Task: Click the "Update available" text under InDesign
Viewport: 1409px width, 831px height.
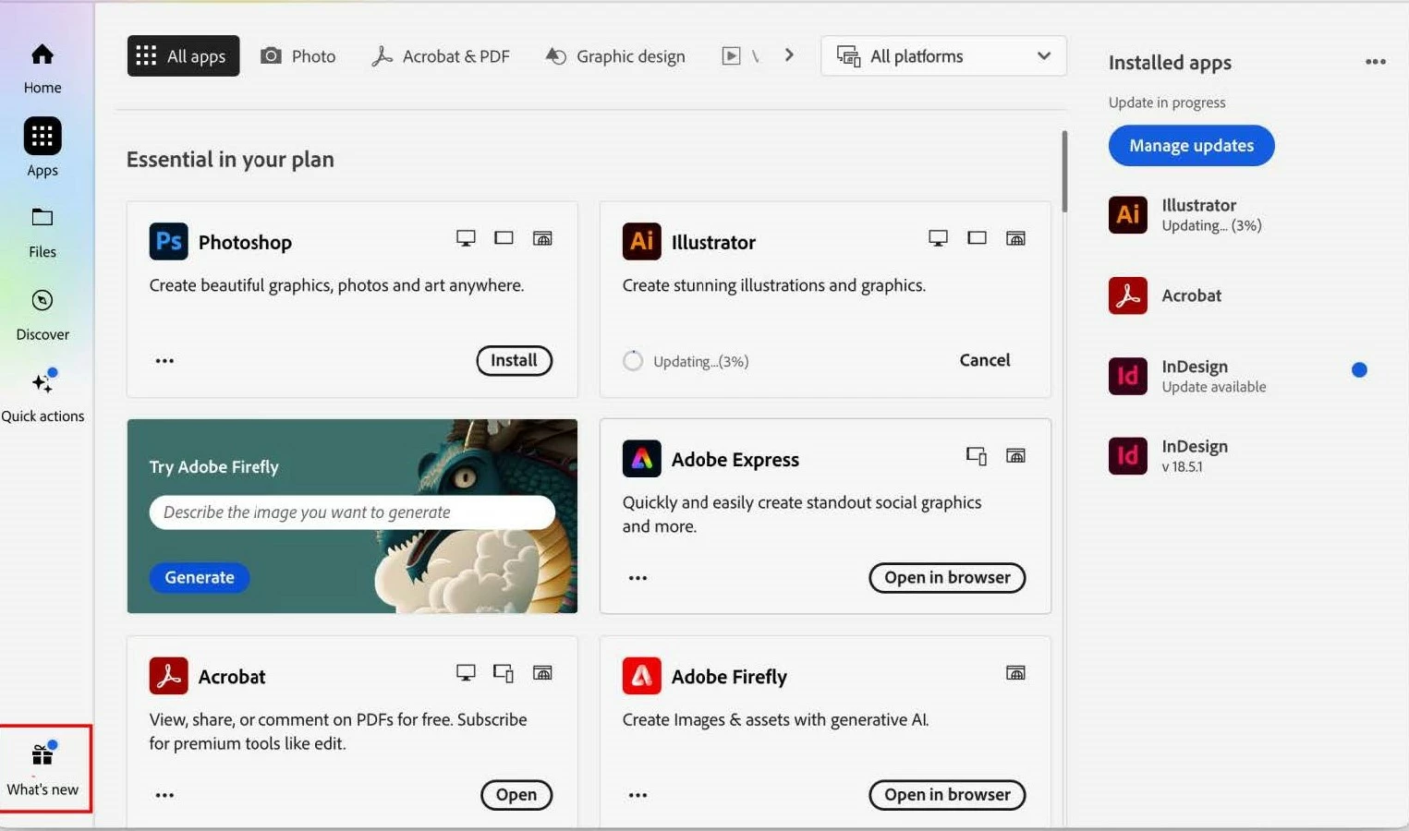Action: 1213,387
